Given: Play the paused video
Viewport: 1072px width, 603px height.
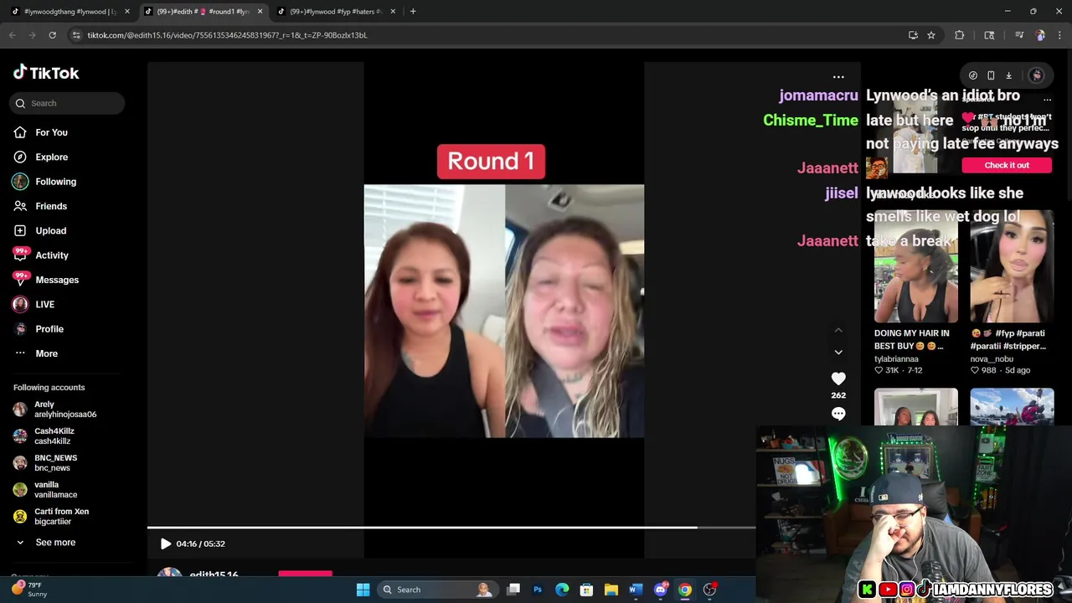Looking at the screenshot, I should tap(165, 544).
